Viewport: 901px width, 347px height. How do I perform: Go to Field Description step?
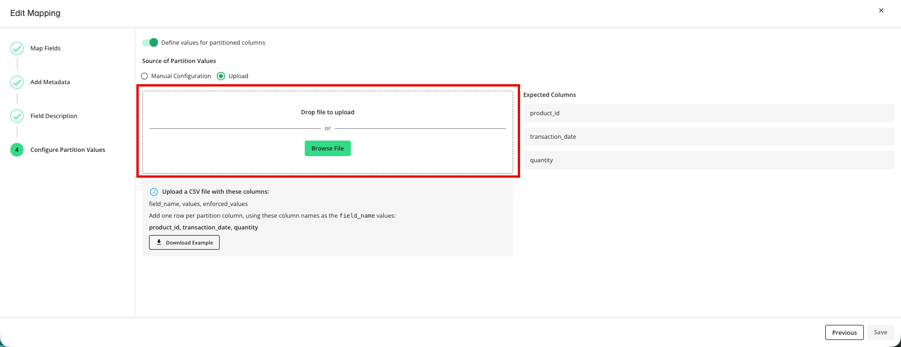point(54,116)
